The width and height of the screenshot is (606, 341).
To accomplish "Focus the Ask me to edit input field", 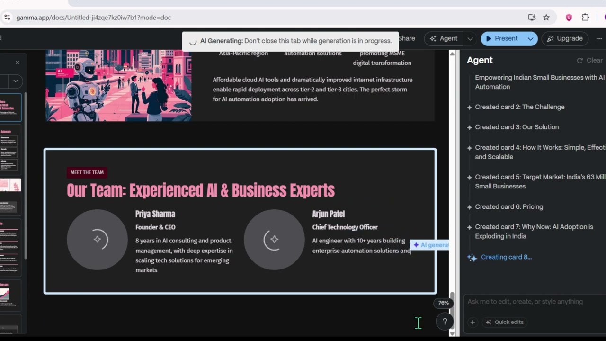I will coord(535,302).
